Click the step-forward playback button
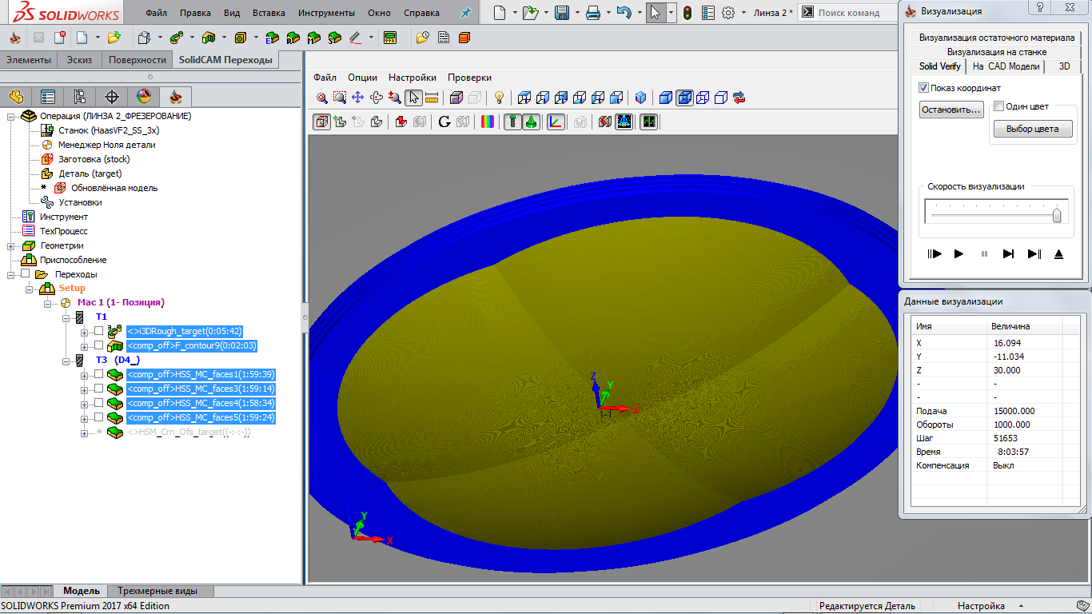Screen dimensions: 1092x614 1009,254
